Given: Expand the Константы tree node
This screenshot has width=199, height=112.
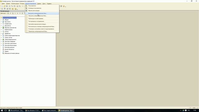Looking at the screenshot, I should pyautogui.click(x=1, y=22).
